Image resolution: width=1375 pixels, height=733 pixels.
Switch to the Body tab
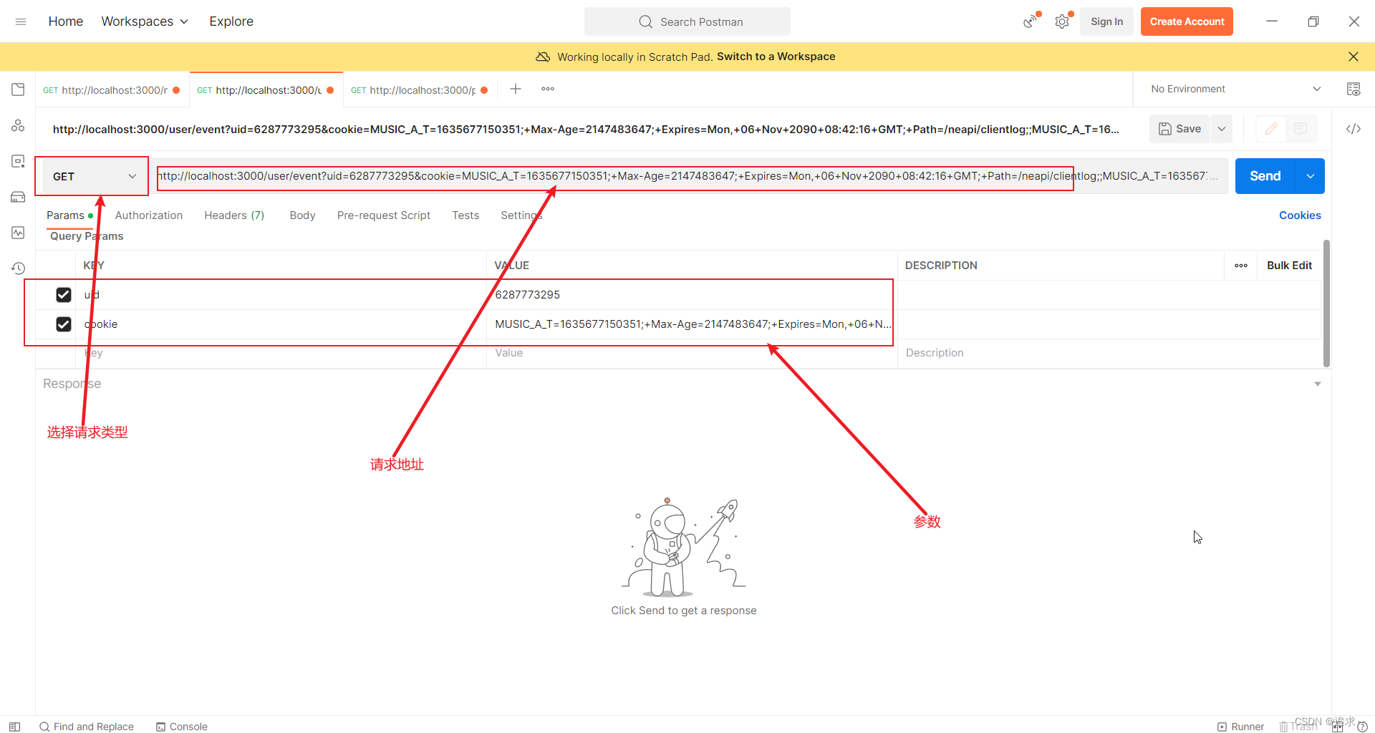tap(302, 215)
